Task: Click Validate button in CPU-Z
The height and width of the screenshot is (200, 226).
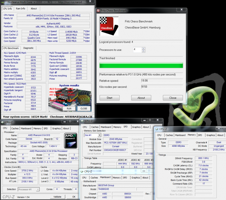Action: tap(58, 197)
